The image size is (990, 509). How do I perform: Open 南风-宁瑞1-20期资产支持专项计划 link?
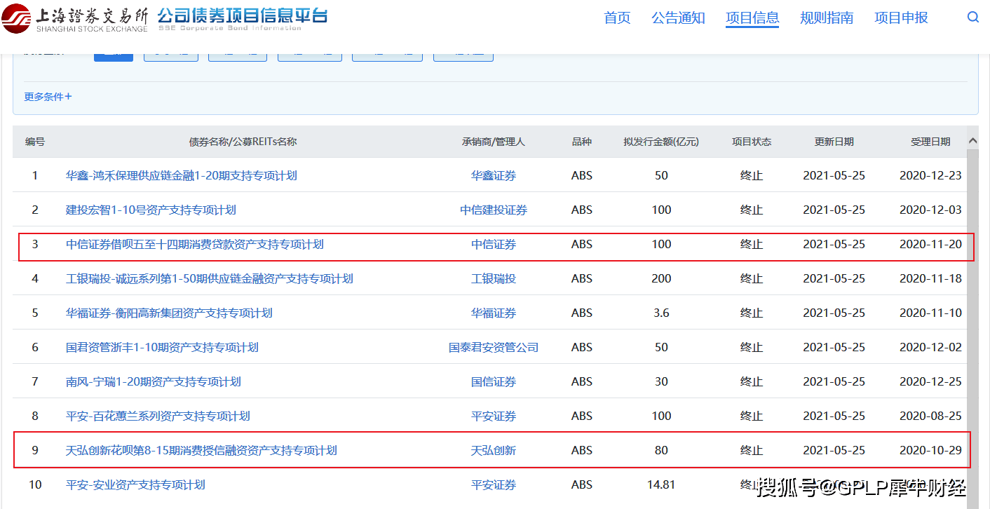pos(154,381)
